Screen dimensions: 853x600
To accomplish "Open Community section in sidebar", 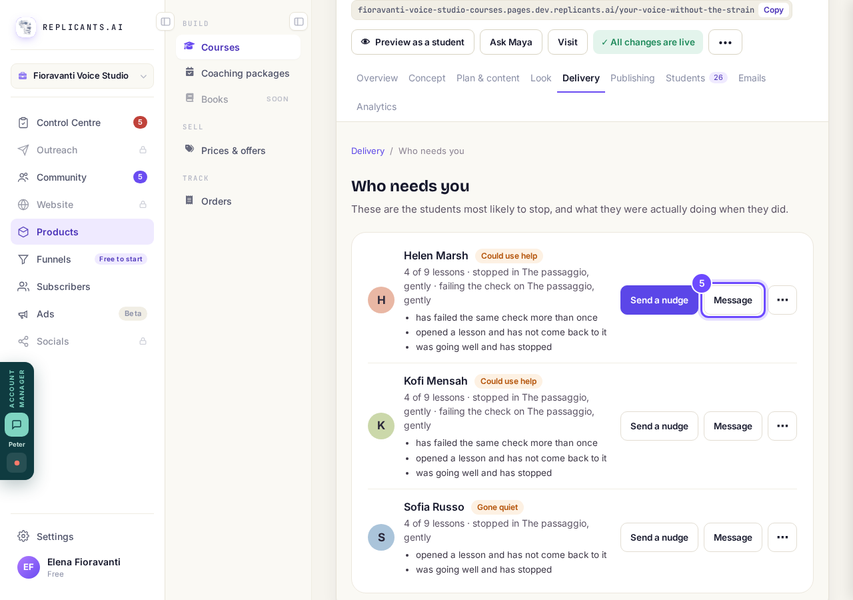I will pyautogui.click(x=82, y=177).
